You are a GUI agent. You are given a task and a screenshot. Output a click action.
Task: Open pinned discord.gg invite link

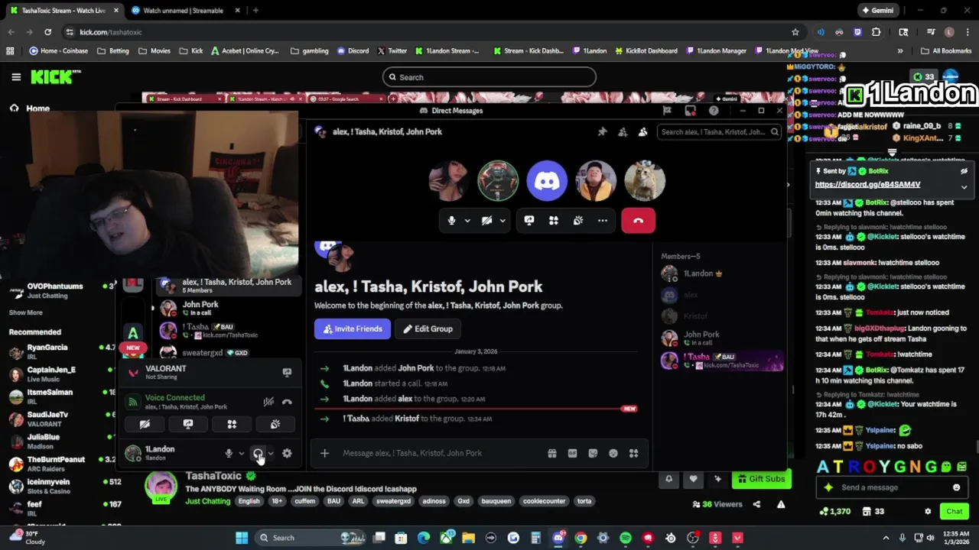(x=867, y=184)
